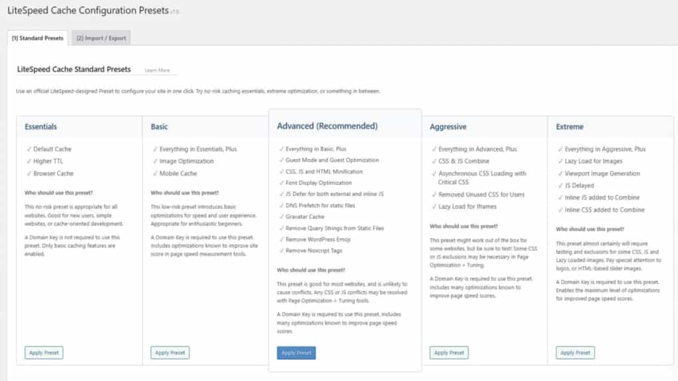Apply the Essentials preset
678x381 pixels.
click(x=43, y=353)
